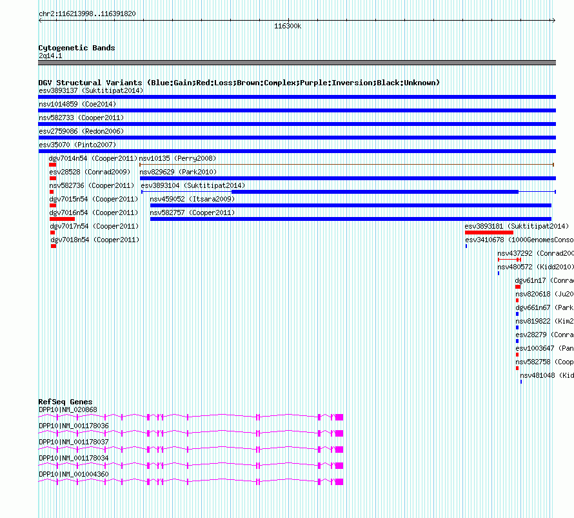Image resolution: width=574 pixels, height=518 pixels.
Task: Click the blue bar under nsv459052
Action: coord(351,205)
